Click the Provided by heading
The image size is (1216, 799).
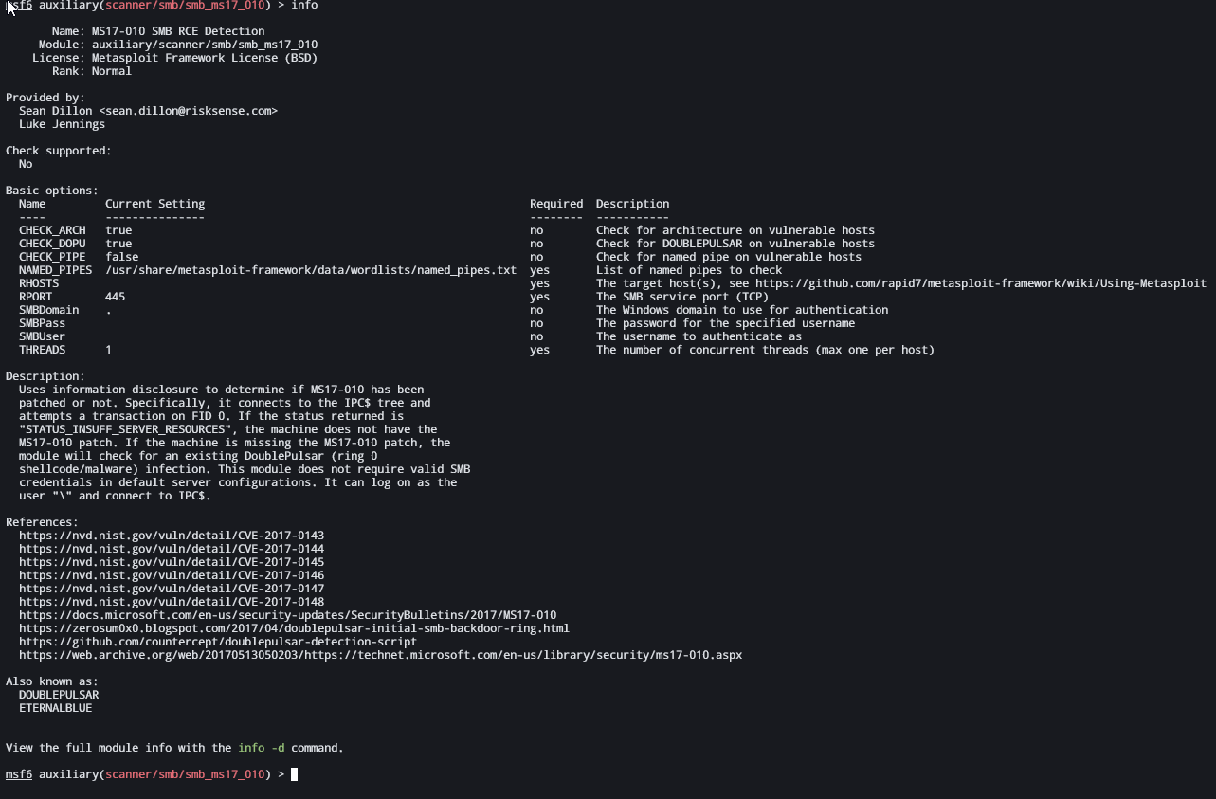45,98
